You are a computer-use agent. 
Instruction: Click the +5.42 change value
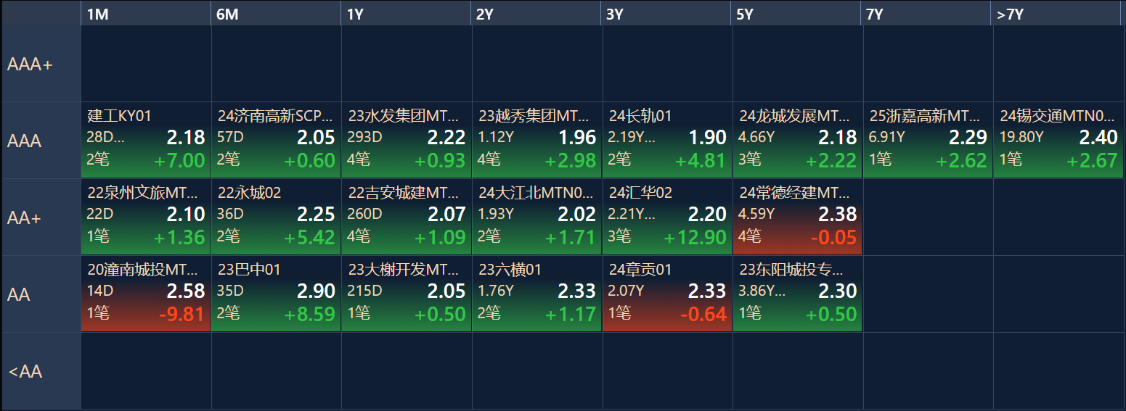coord(309,237)
